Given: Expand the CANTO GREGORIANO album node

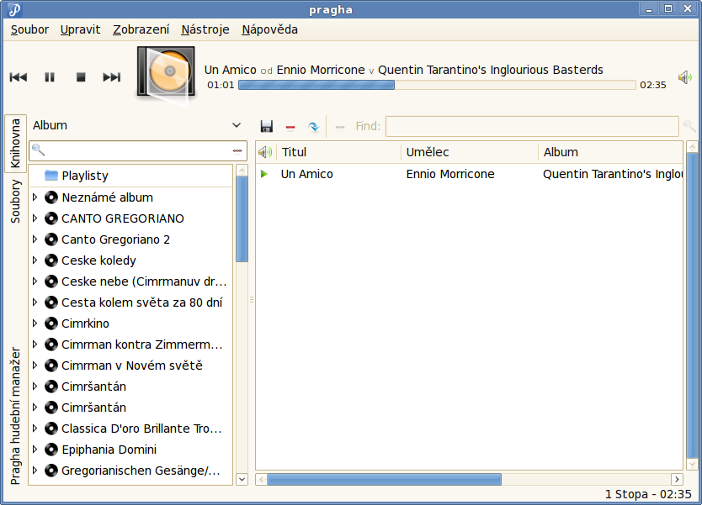Looking at the screenshot, I should 35,218.
